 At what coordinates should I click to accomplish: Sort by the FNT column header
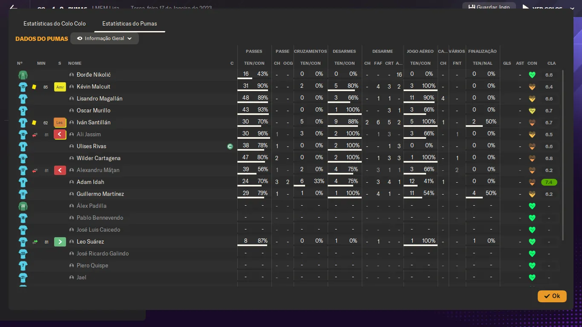[457, 63]
